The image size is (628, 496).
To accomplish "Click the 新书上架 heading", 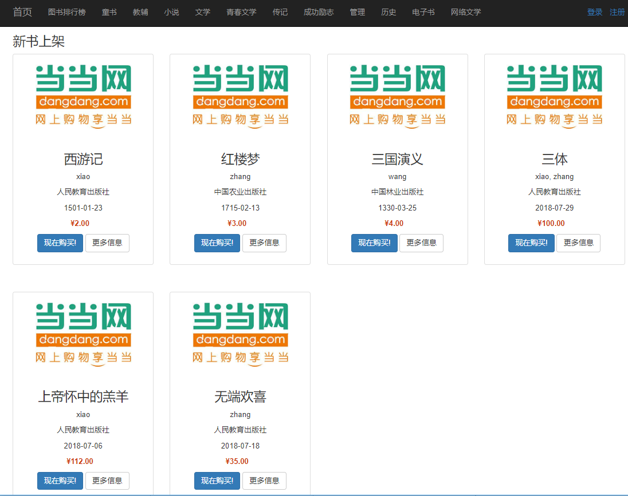I will click(x=38, y=41).
